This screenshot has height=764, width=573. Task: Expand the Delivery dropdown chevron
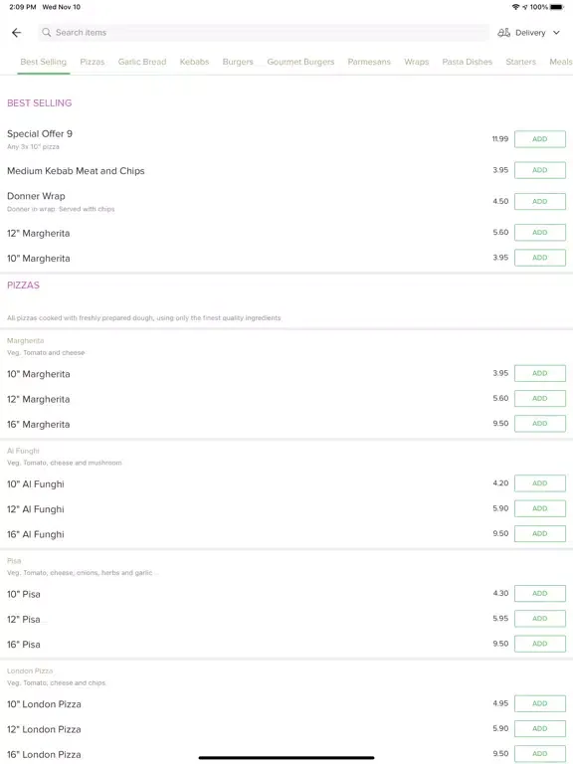[x=556, y=33]
